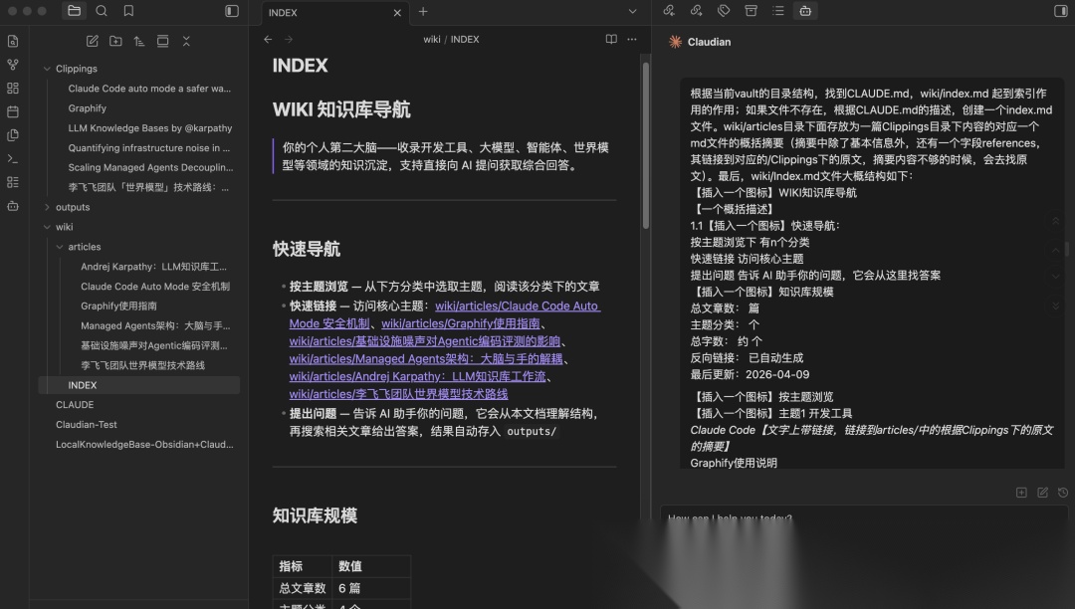Viewport: 1075px width, 609px height.
Task: Close the INDEX tab
Action: coord(397,12)
